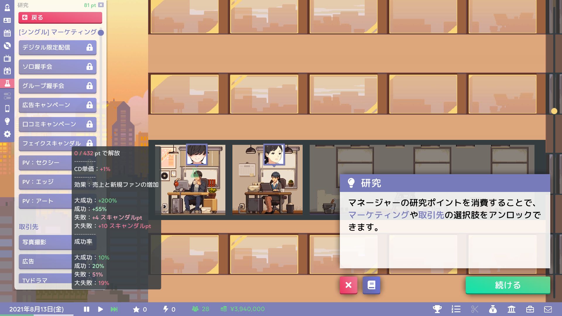Select the 写真撮影 research item

click(x=45, y=242)
